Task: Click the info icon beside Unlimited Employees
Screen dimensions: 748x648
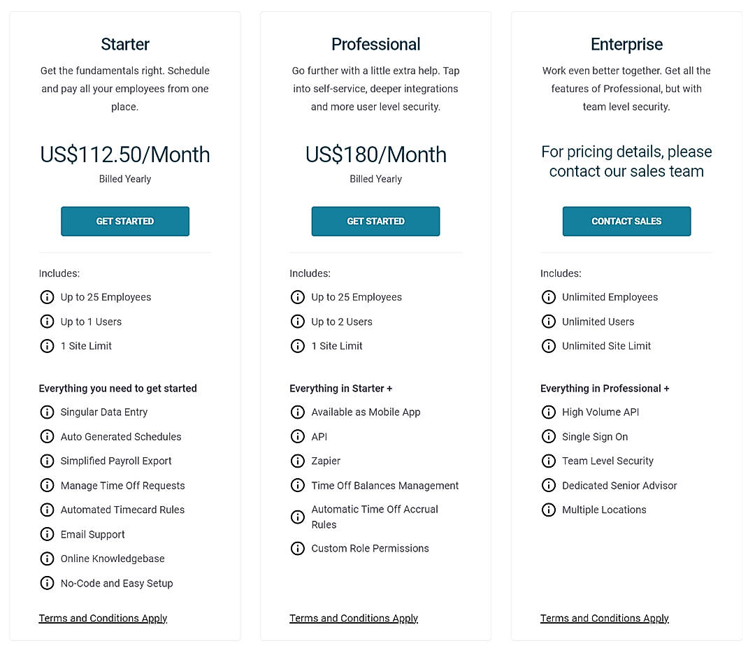Action: [549, 297]
